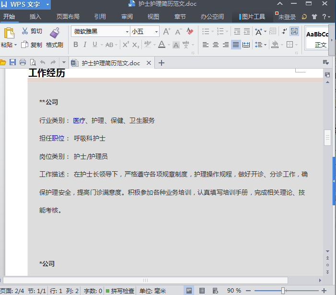Open the 插入 (Insert) tab
Image resolution: width=336 pixels, height=295 pixels.
pos(35,16)
